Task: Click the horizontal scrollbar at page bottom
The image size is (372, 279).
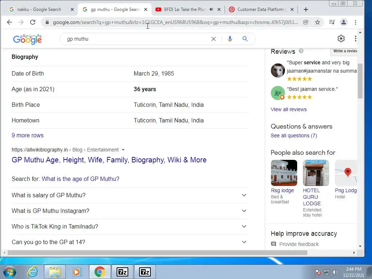Action: [157, 253]
